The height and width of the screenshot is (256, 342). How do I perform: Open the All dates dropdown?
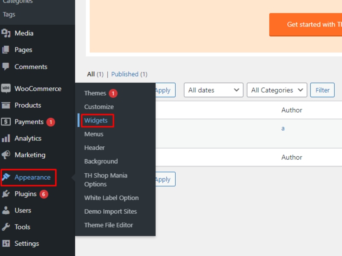[x=213, y=90]
